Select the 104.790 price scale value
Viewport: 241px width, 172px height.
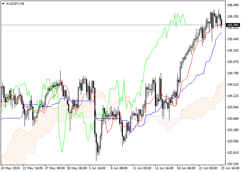point(233,73)
